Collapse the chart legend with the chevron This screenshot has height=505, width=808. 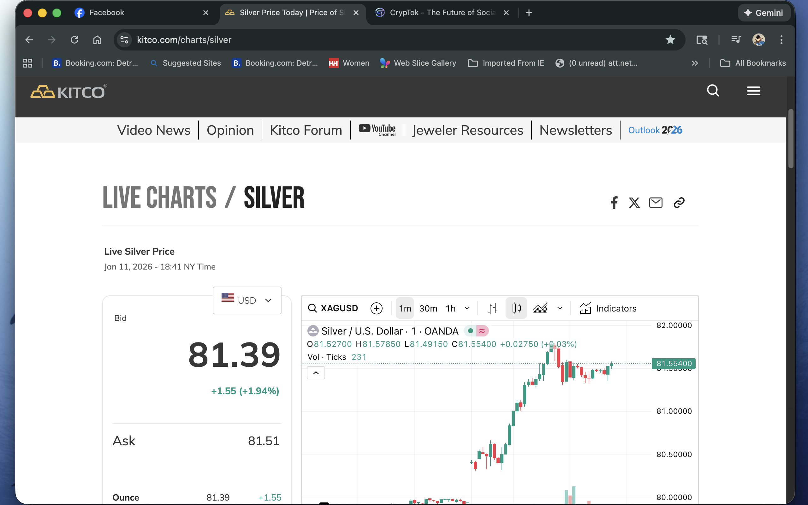(x=316, y=373)
